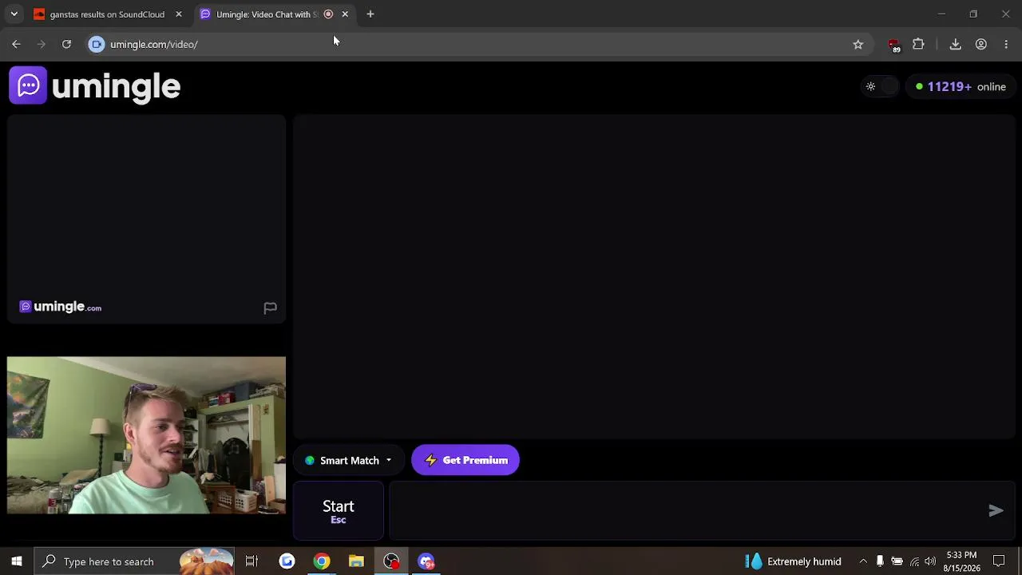Start a new video chat
Viewport: 1022px width, 575px height.
pyautogui.click(x=339, y=511)
